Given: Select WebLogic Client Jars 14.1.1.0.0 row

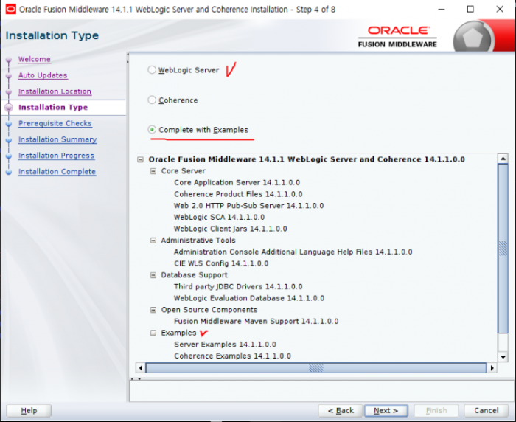Looking at the screenshot, I should click(x=230, y=229).
